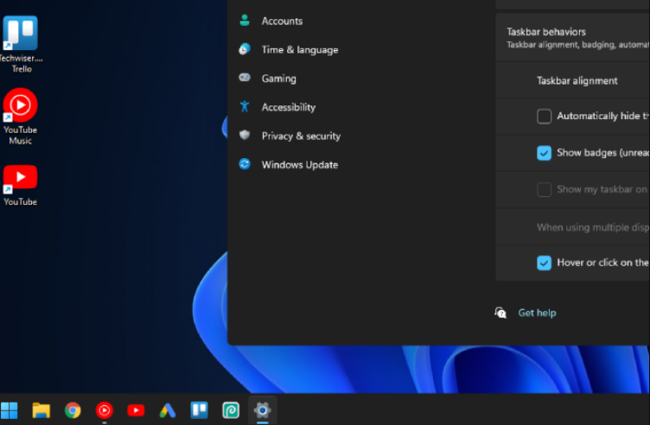This screenshot has height=425, width=650.
Task: Launch Google Chrome from the taskbar
Action: tap(73, 410)
